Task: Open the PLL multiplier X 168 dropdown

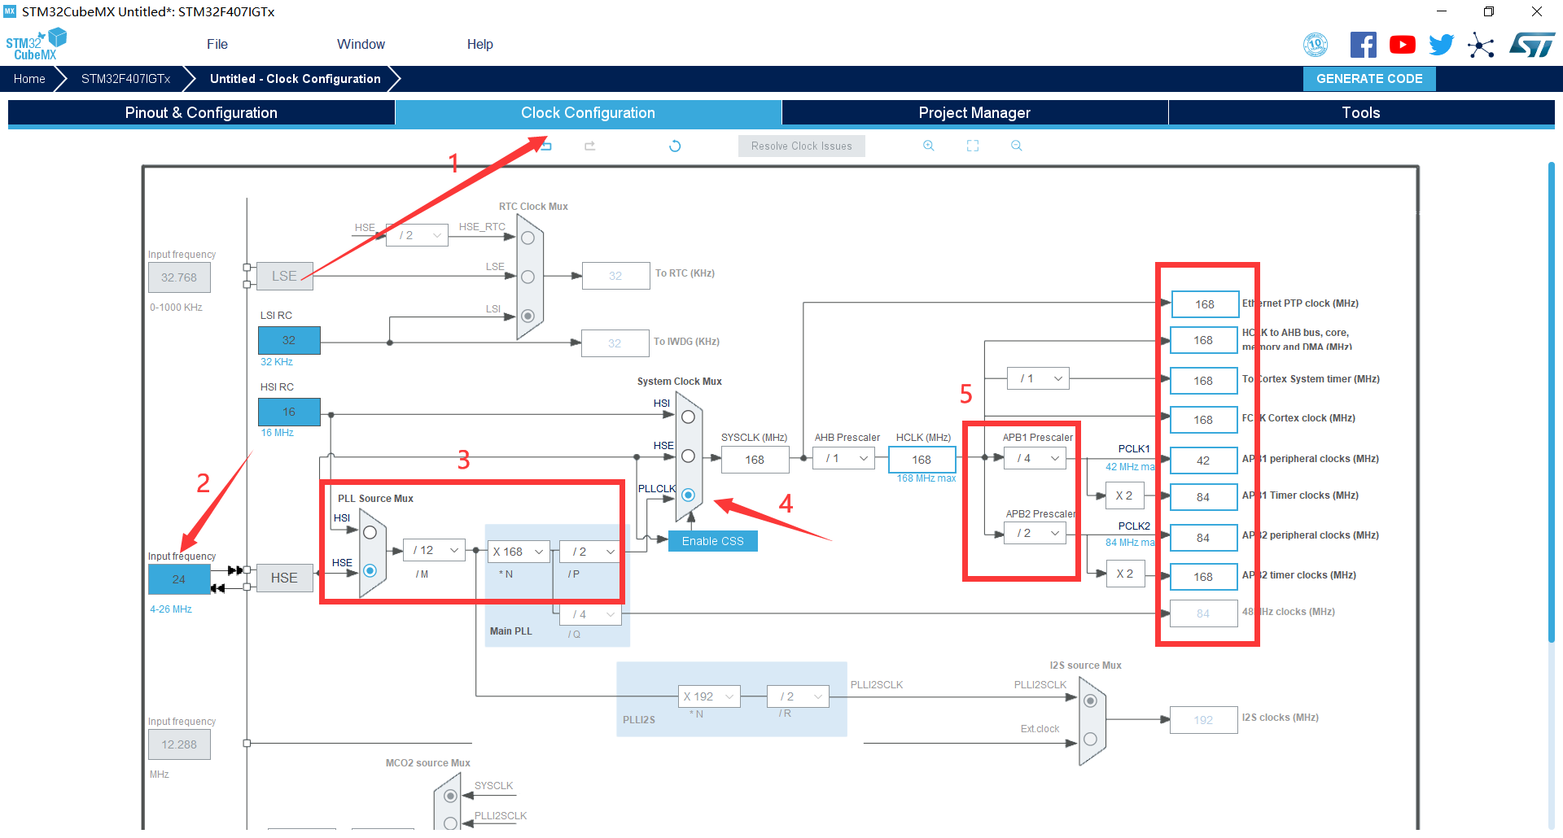Action: (x=518, y=552)
